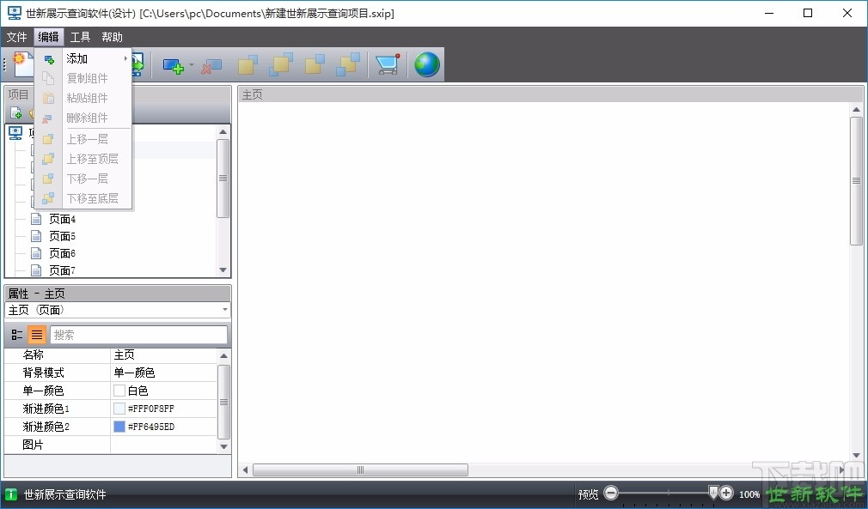This screenshot has height=509, width=868.
Task: Click the 预览 label in status bar
Action: pos(588,494)
